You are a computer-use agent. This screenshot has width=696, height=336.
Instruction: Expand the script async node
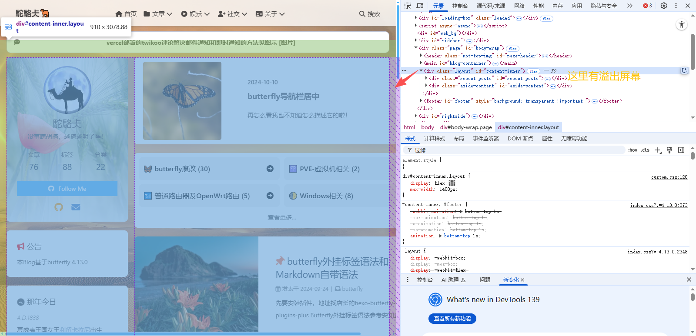(x=416, y=25)
